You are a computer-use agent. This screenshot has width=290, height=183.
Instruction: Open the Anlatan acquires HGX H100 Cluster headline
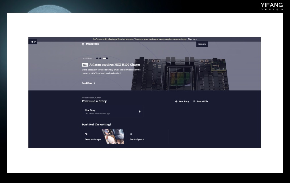(115, 65)
